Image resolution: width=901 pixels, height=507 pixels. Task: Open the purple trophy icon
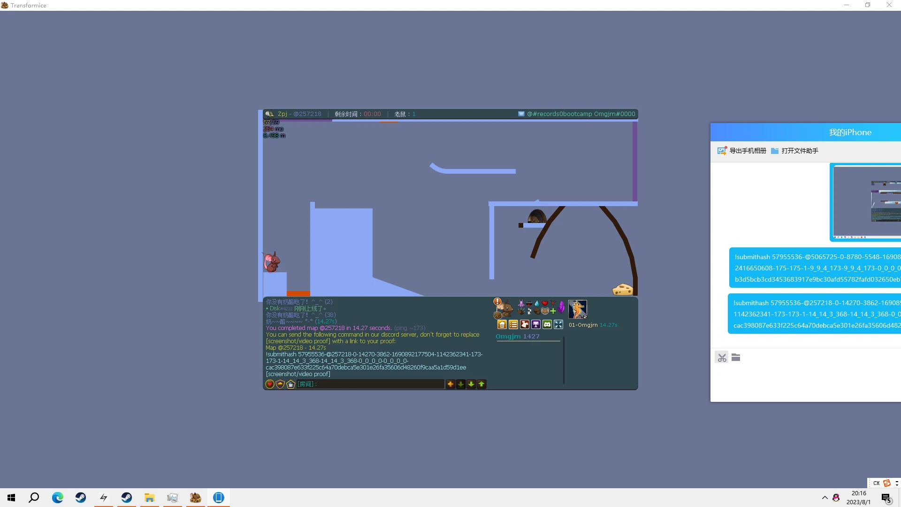tap(536, 324)
